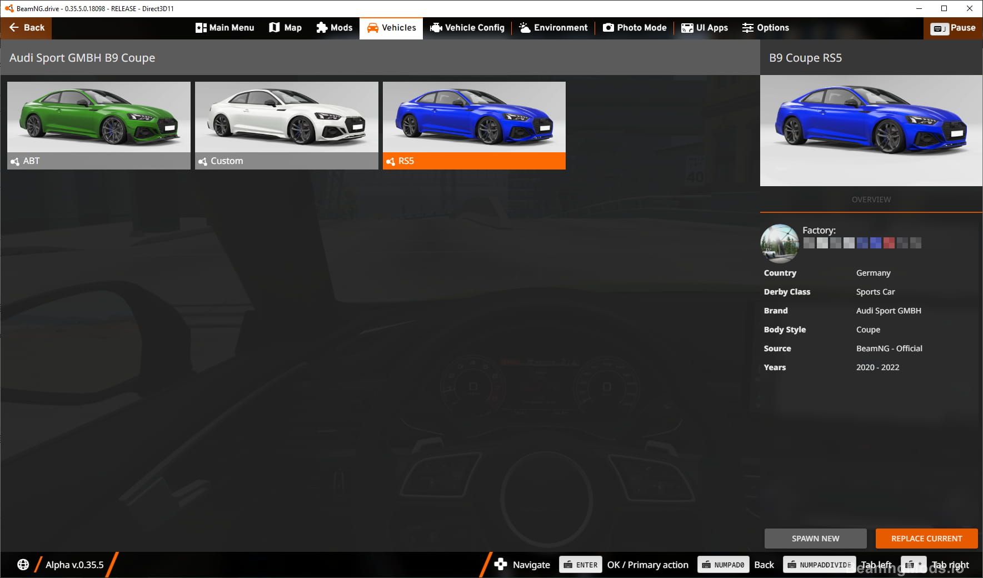Image resolution: width=983 pixels, height=578 pixels.
Task: Minimize the BeamNG.drive window
Action: 919,8
